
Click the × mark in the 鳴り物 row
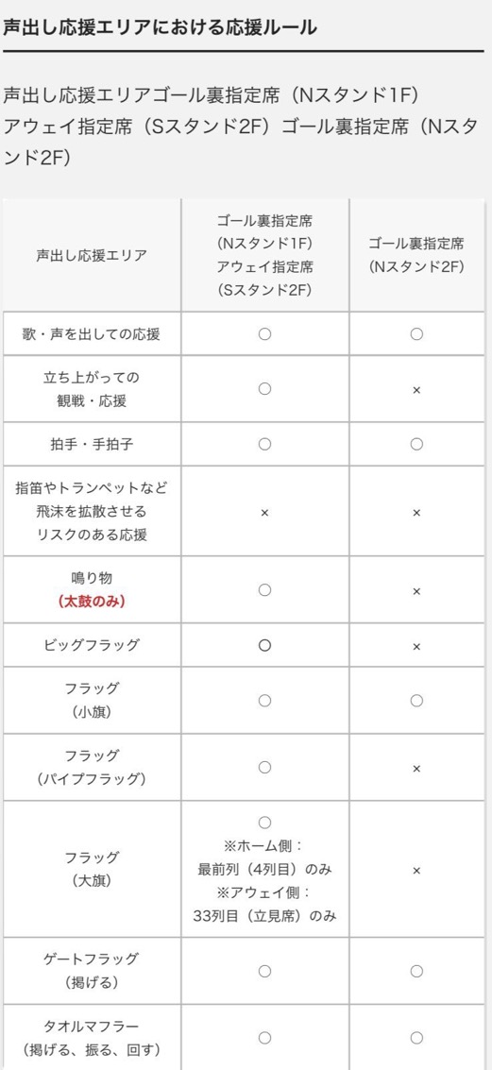click(416, 591)
